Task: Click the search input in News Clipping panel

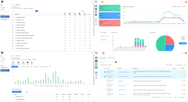Action: pyautogui.click(x=107, y=62)
